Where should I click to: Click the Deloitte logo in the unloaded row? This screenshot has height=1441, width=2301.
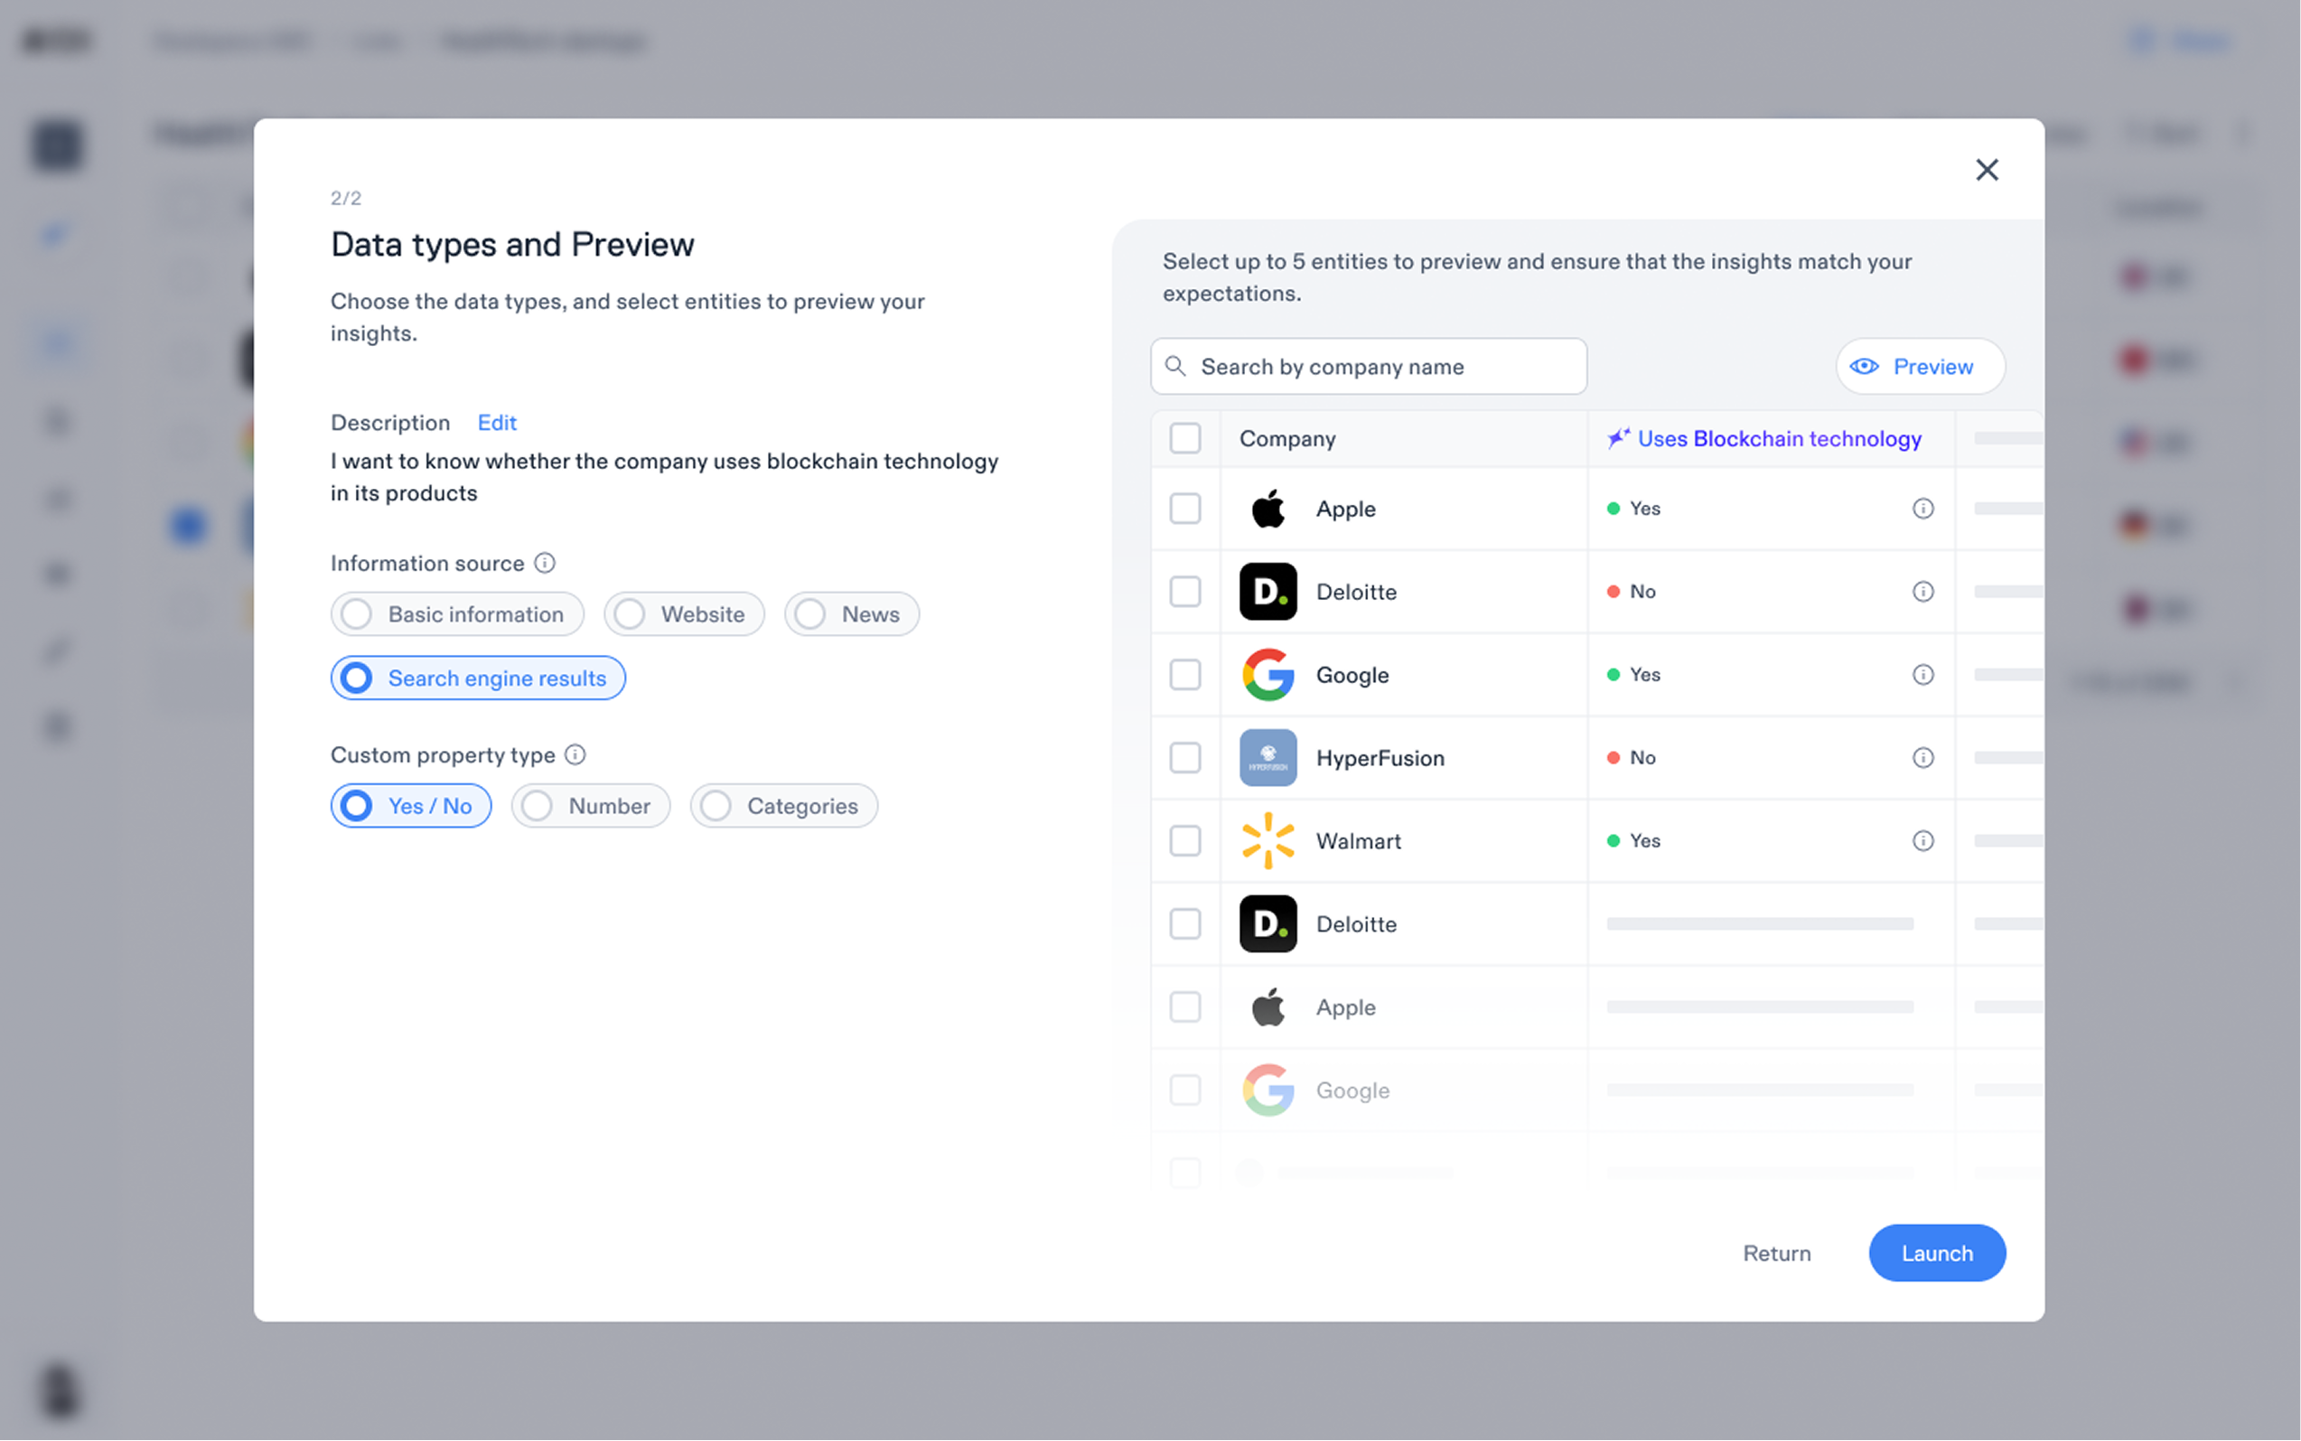1267,923
